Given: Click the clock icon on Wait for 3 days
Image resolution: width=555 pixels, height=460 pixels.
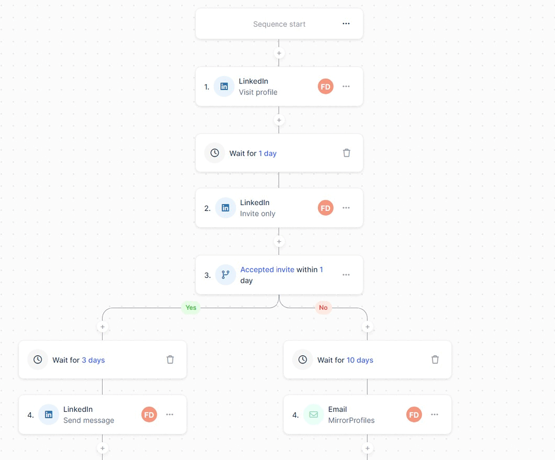Looking at the screenshot, I should tap(37, 360).
